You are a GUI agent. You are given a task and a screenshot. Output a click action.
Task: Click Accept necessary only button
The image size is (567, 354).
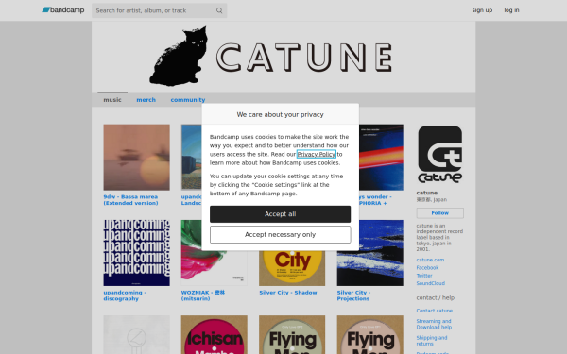point(281,234)
